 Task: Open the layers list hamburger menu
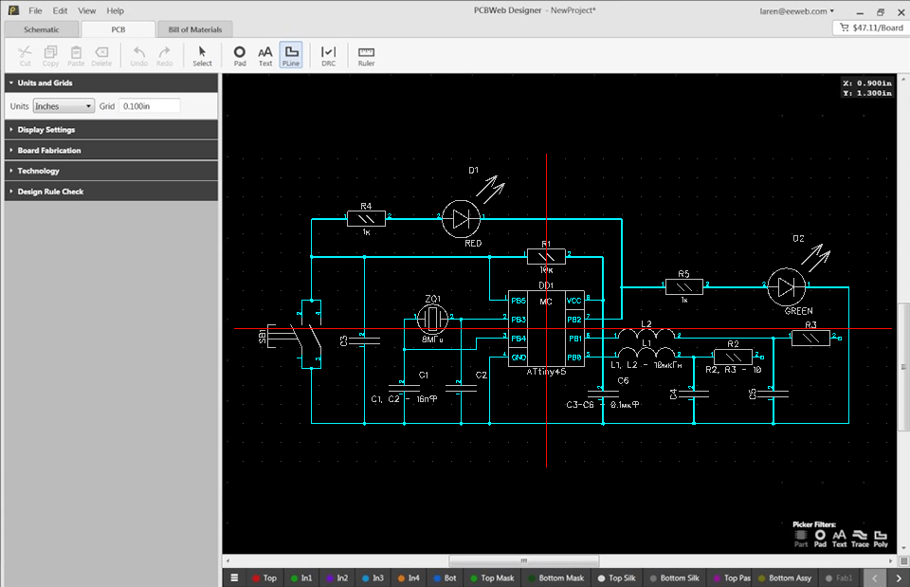coord(233,578)
